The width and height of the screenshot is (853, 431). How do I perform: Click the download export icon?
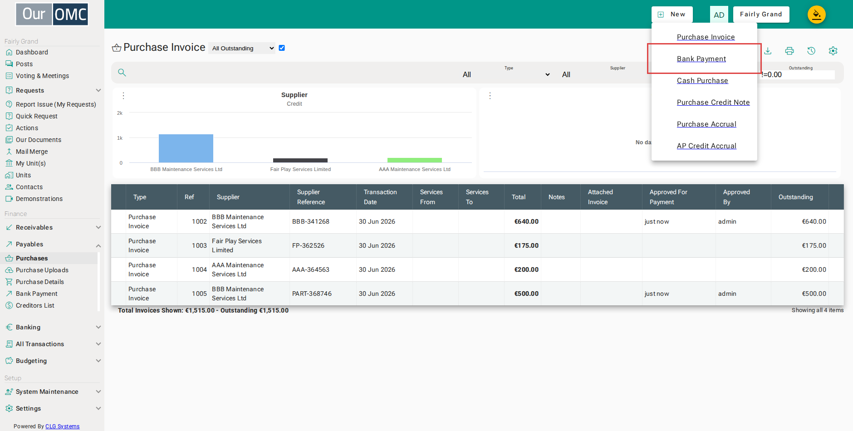(768, 51)
